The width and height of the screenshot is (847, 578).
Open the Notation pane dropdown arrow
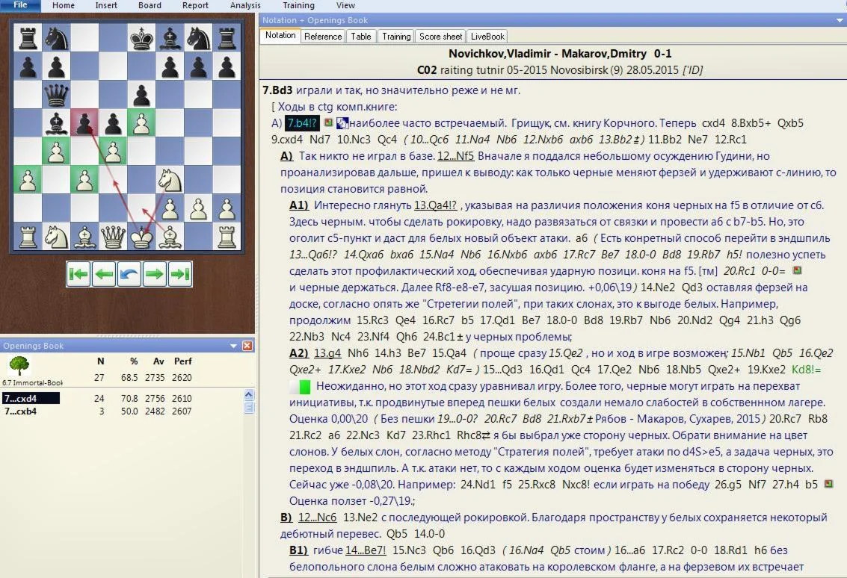[x=840, y=20]
